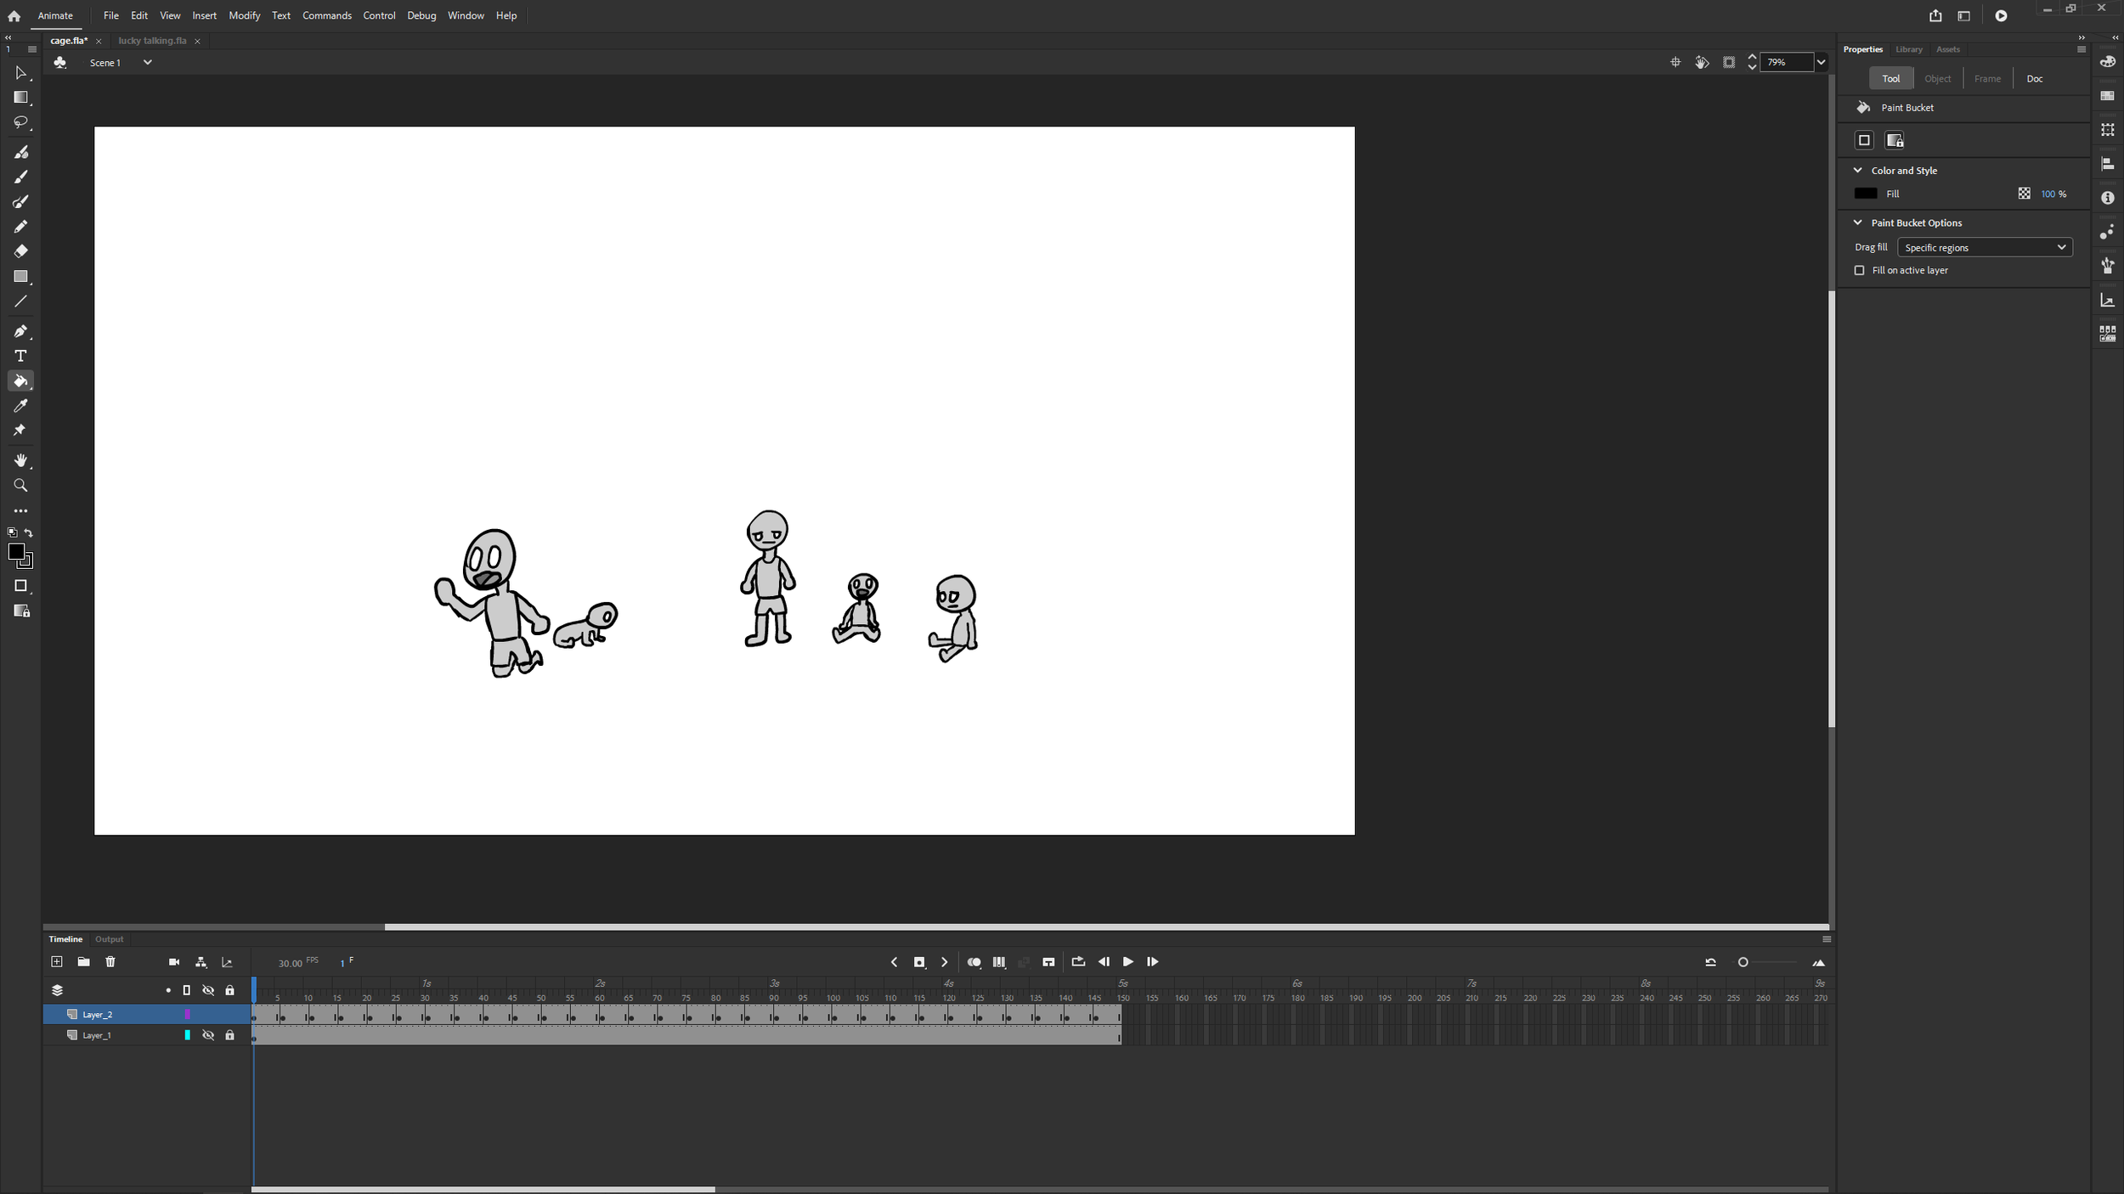2124x1194 pixels.
Task: Open the Properties panel options menu
Action: 2082,49
